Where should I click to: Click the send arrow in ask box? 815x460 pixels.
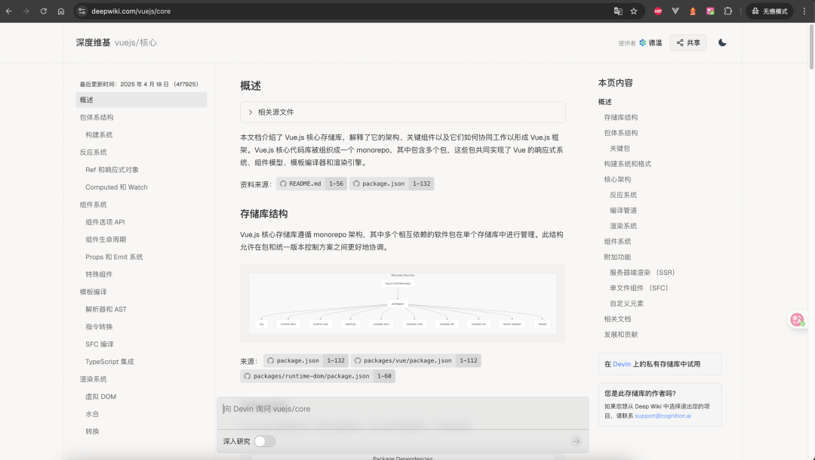pyautogui.click(x=576, y=441)
